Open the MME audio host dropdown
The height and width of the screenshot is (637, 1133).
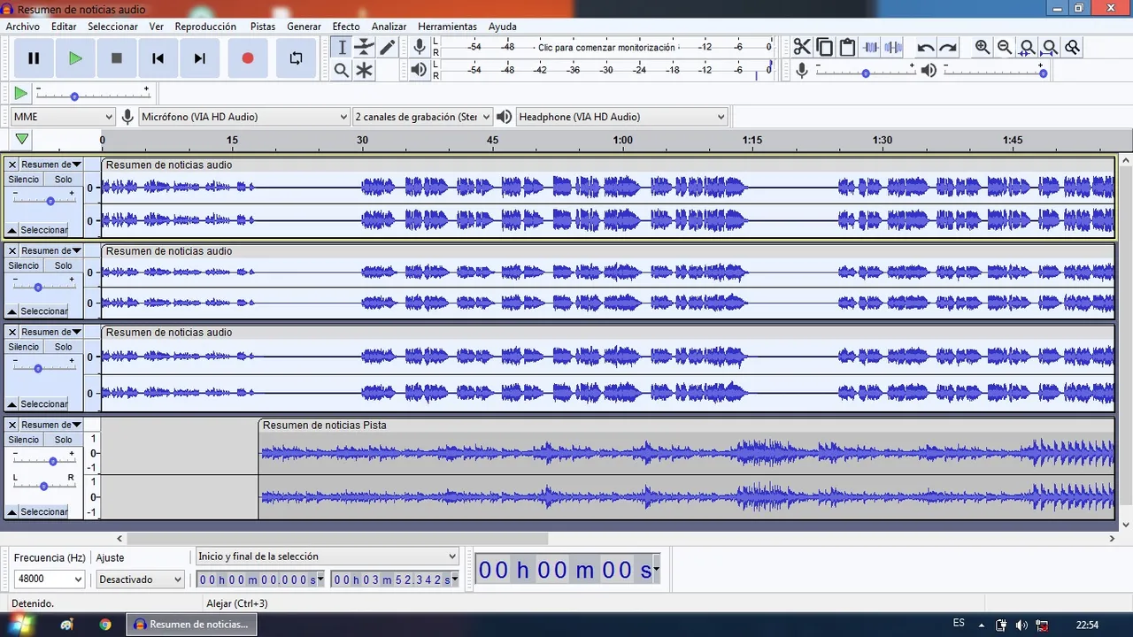coord(63,117)
